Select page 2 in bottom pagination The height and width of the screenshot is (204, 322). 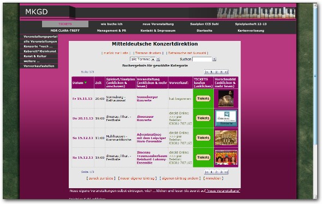click(216, 172)
